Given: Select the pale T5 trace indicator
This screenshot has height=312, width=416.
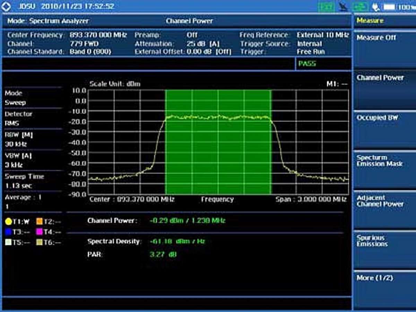Looking at the screenshot, I should tap(17, 242).
